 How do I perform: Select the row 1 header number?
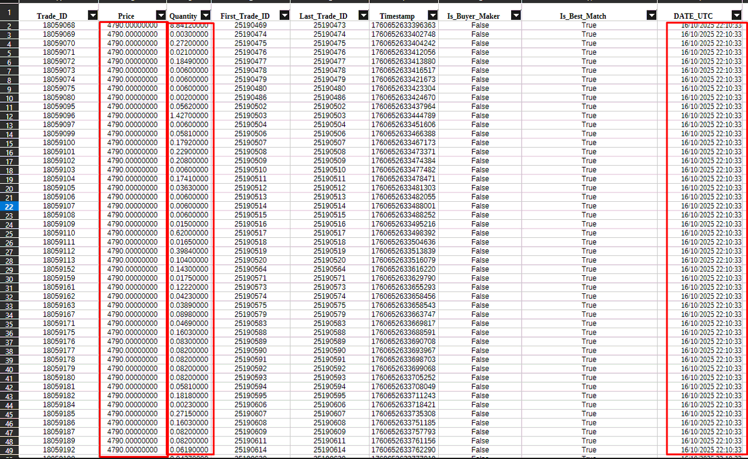click(10, 12)
